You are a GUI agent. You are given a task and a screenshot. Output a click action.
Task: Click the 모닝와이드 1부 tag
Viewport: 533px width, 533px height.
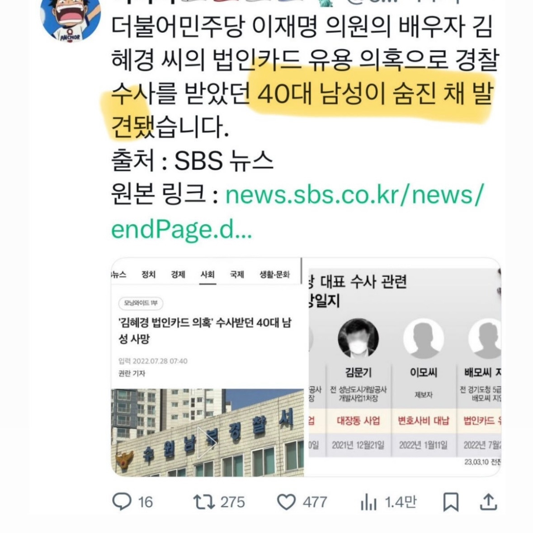pos(141,303)
